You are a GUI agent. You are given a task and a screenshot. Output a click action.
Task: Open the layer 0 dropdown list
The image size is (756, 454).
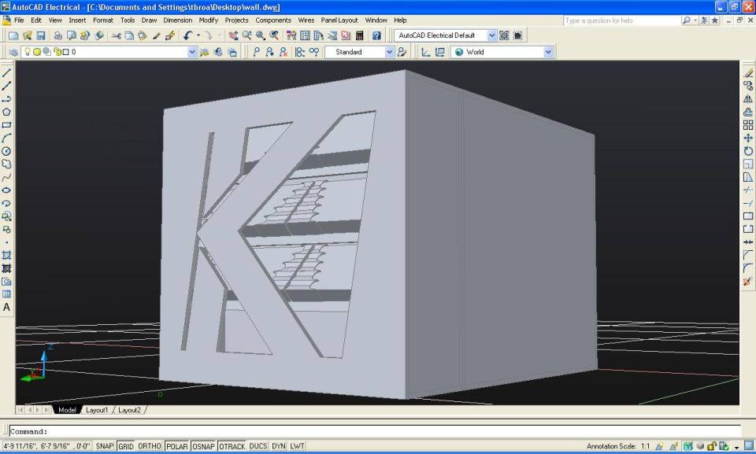[x=192, y=52]
